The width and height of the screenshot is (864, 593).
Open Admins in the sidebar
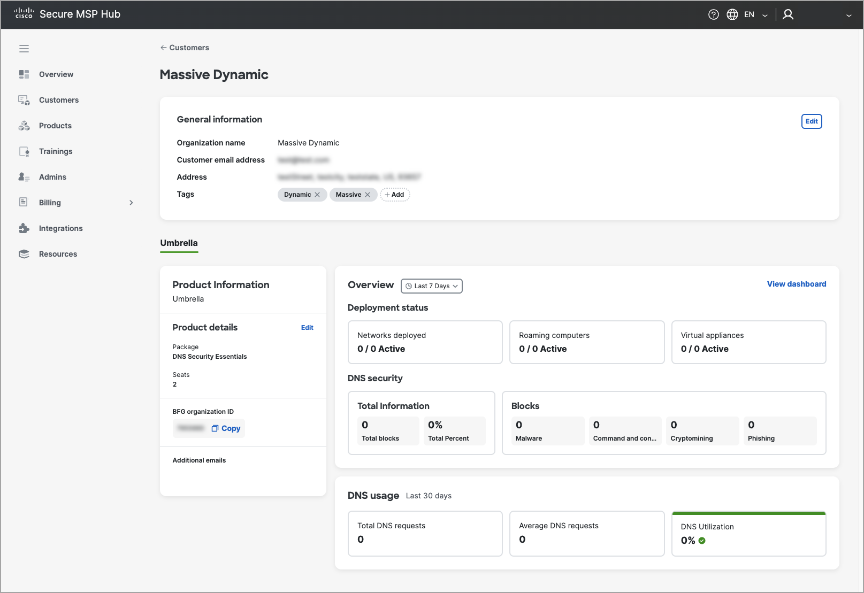point(52,177)
